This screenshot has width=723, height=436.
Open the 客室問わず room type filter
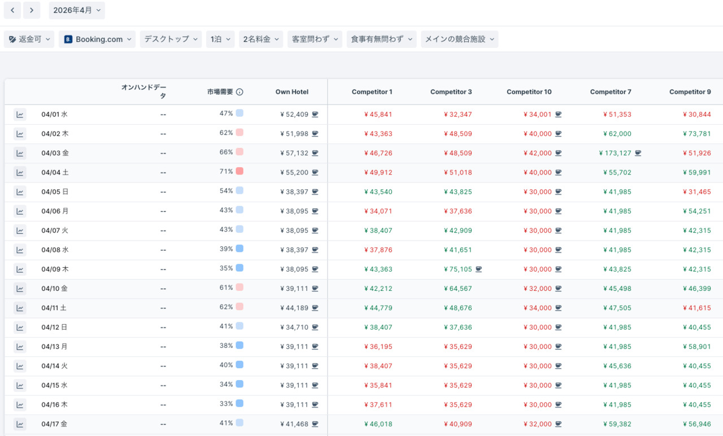pyautogui.click(x=315, y=40)
